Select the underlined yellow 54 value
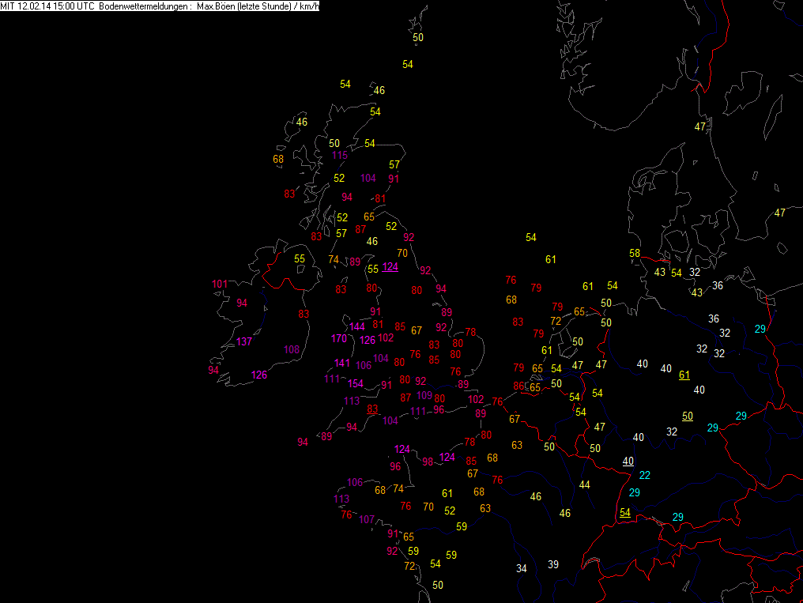The image size is (803, 603). 625,512
